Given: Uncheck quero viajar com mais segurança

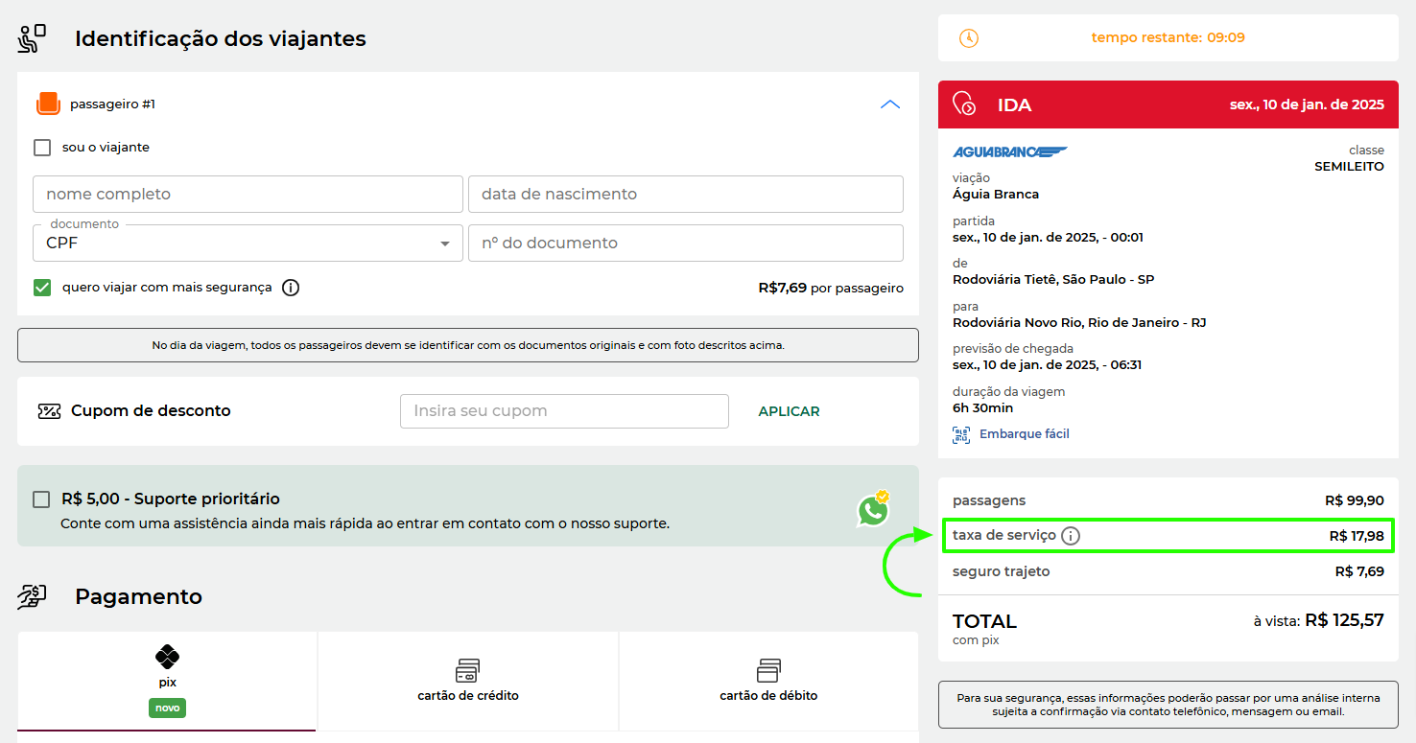Looking at the screenshot, I should (x=41, y=287).
